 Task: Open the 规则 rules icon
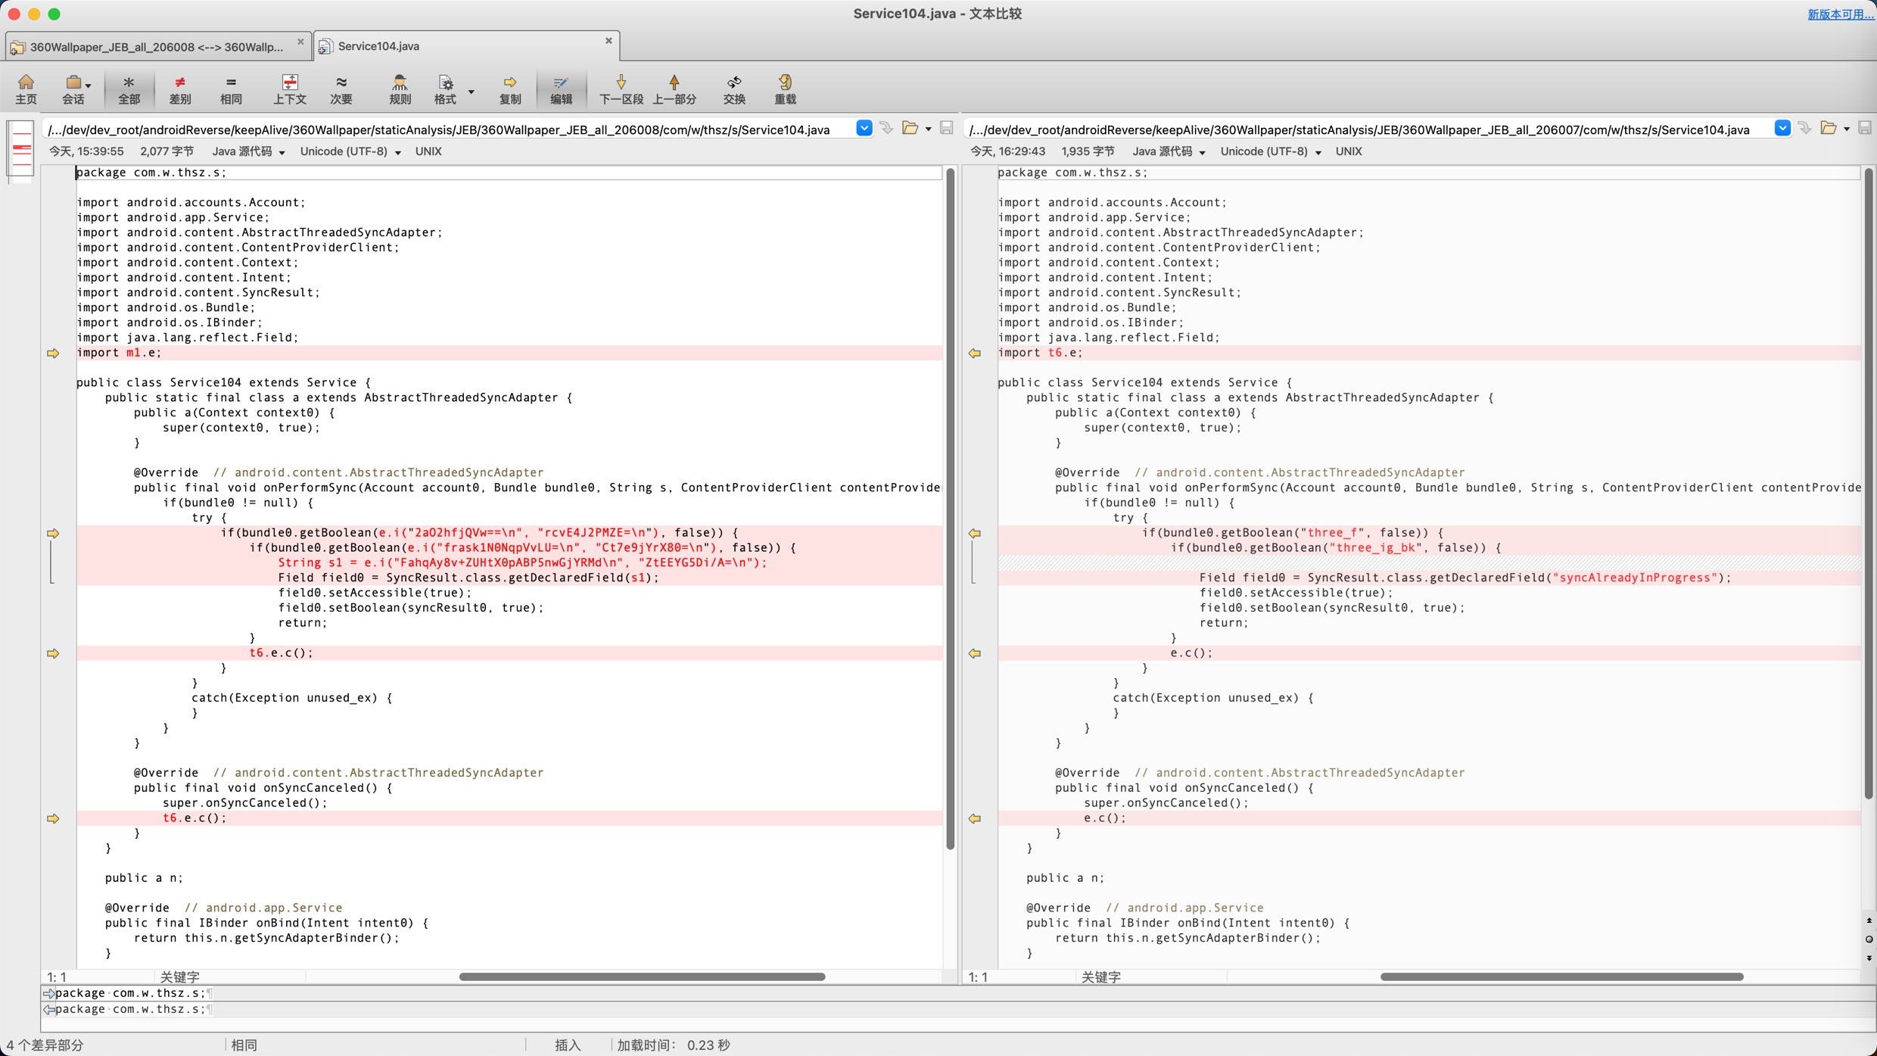[400, 89]
